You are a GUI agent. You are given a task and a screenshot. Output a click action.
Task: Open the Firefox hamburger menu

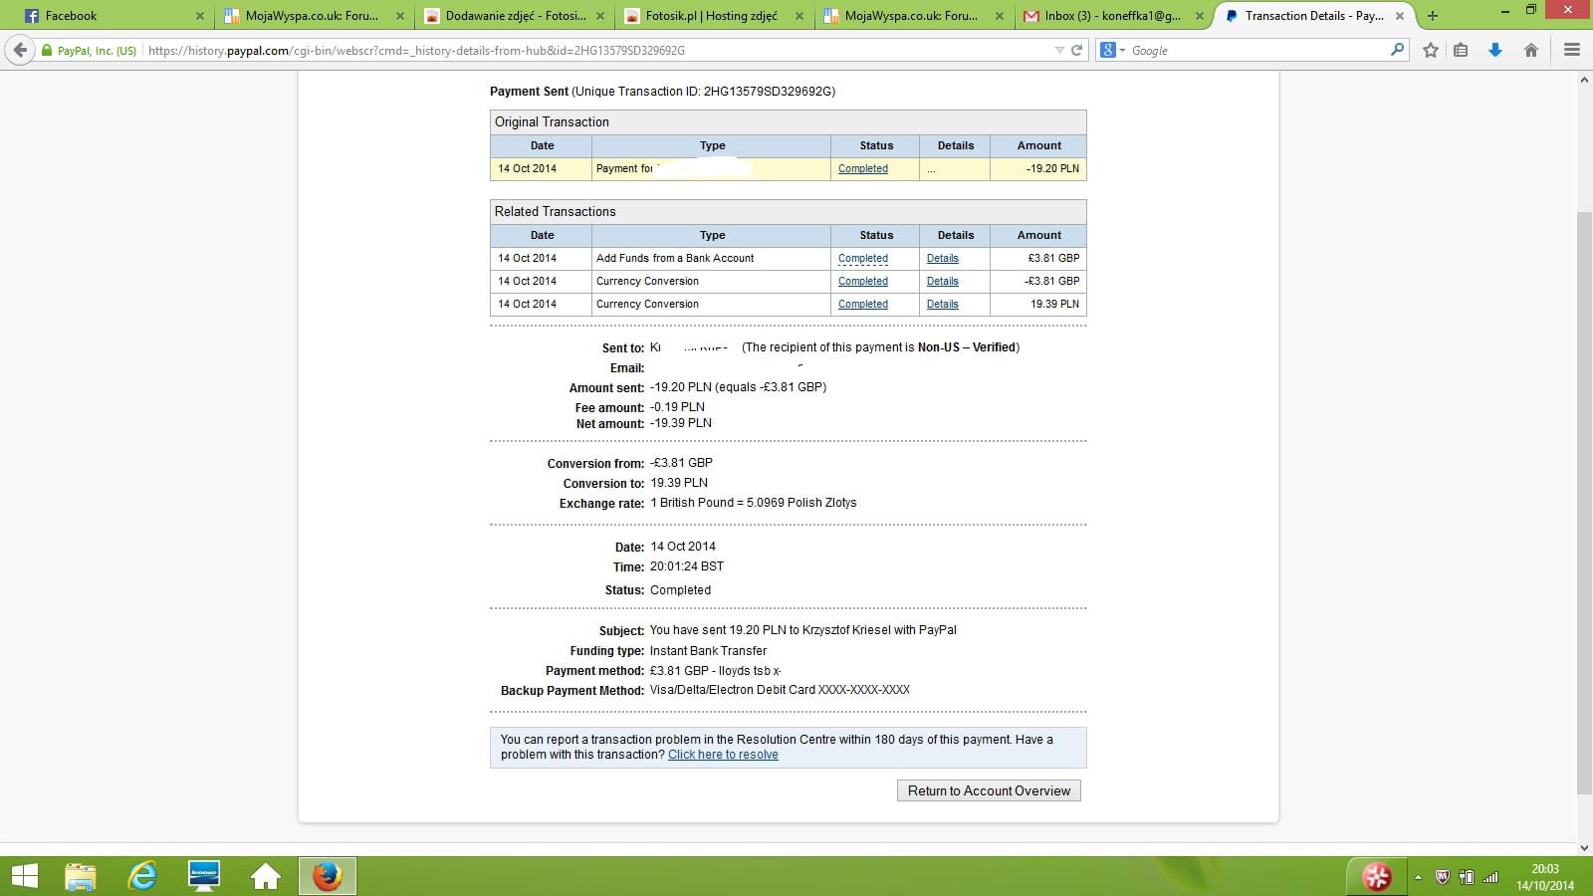(x=1572, y=50)
